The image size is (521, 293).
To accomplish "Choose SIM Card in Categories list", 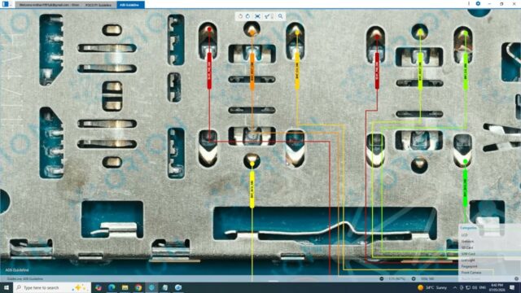I will (468, 254).
